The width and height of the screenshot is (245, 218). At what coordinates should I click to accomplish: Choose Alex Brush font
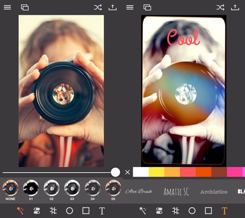[x=138, y=191]
